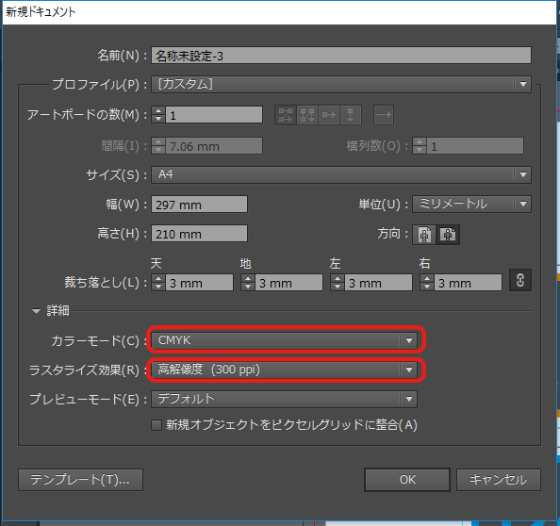Open the プロファイル dropdown

click(341, 84)
